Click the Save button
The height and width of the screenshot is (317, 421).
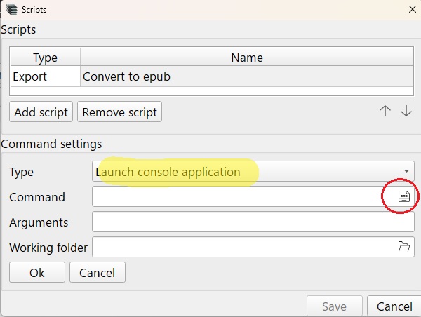click(335, 306)
